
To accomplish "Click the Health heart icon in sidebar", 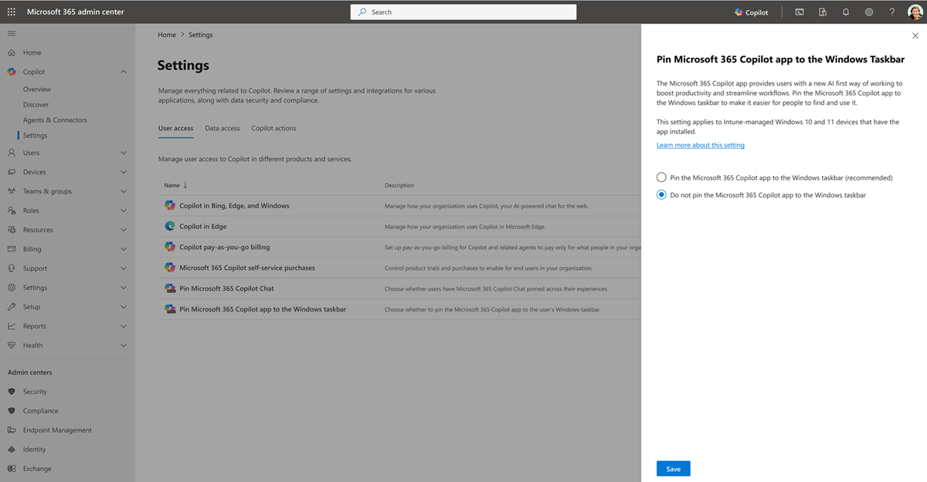I will tap(11, 345).
